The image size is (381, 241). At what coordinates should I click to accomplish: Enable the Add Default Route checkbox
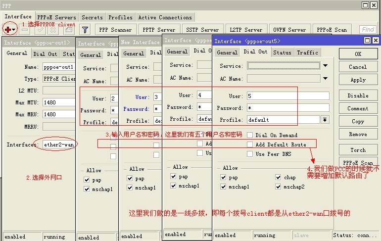[x=250, y=145]
